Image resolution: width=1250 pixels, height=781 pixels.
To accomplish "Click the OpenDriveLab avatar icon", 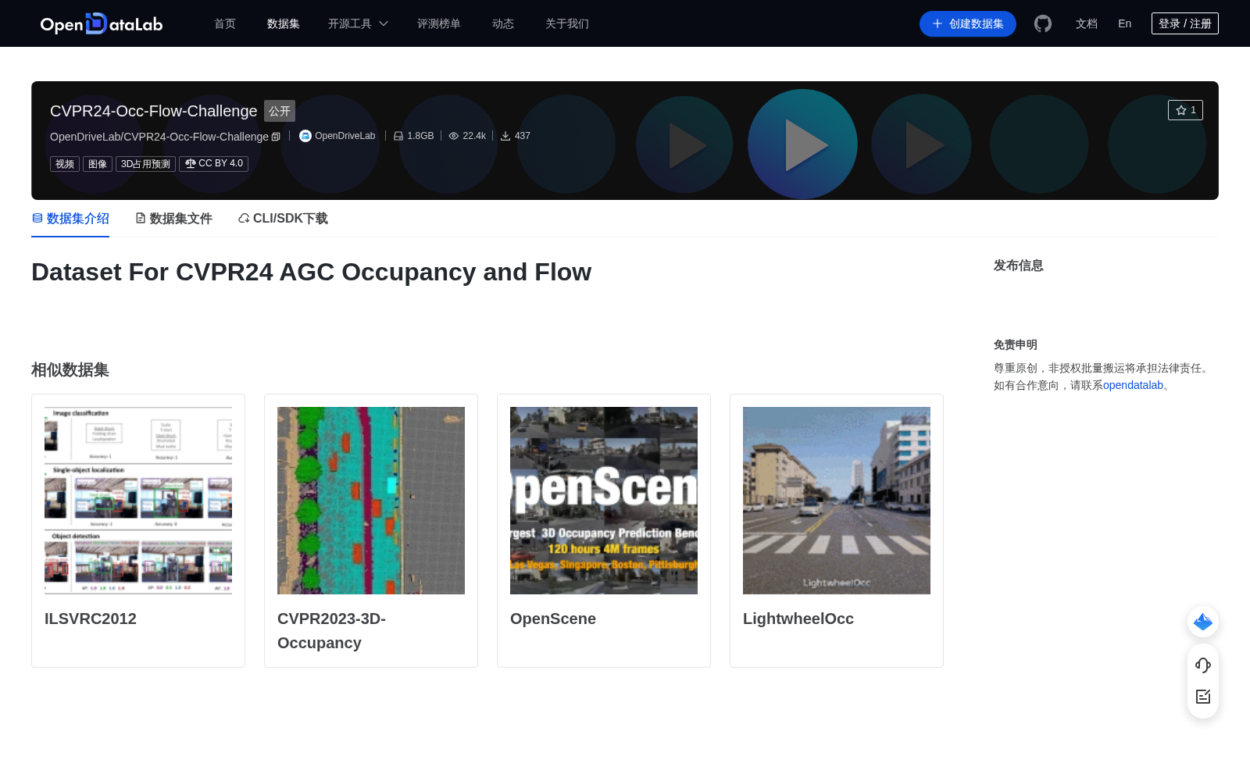I will [305, 136].
